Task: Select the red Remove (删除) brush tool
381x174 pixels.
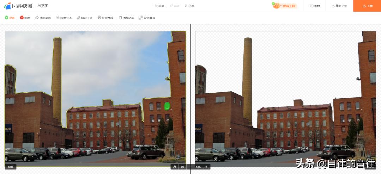Action: 25,18
